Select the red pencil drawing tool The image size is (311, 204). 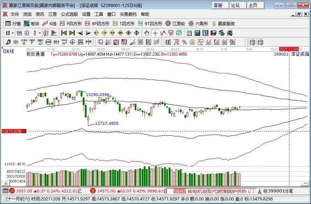[8, 42]
